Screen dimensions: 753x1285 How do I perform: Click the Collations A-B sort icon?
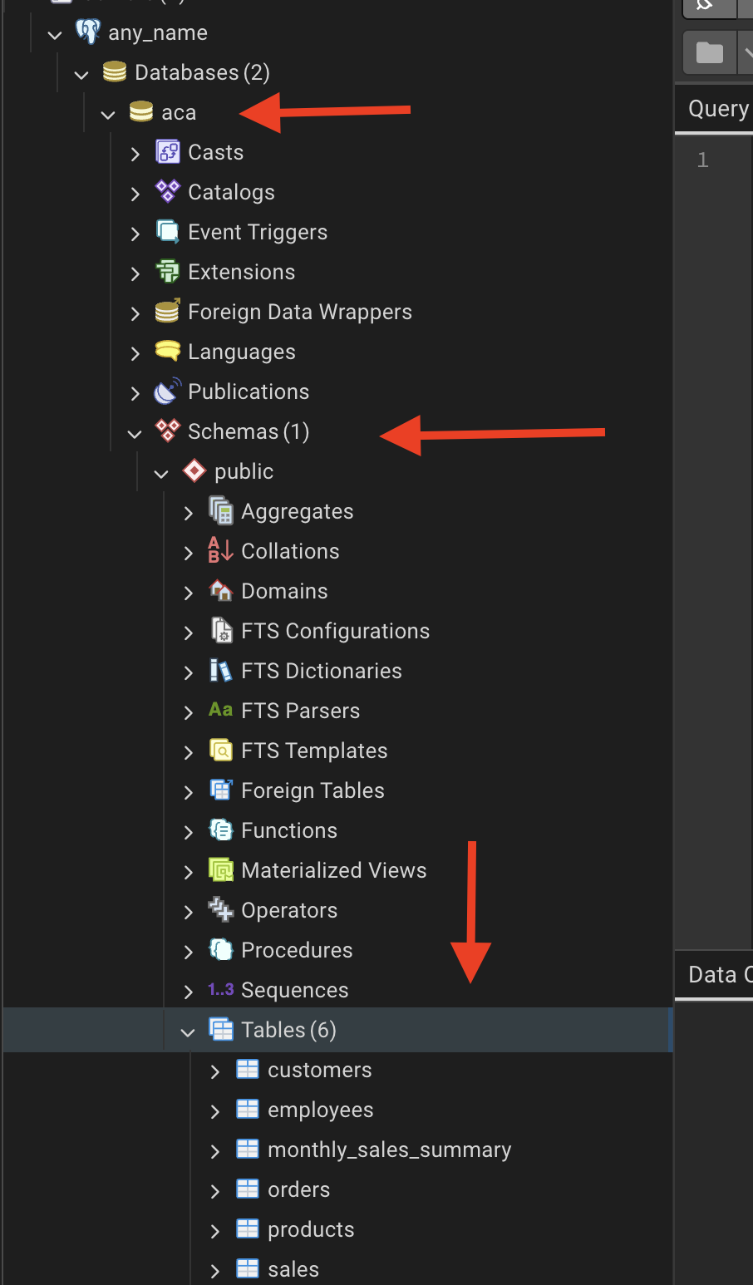[220, 551]
